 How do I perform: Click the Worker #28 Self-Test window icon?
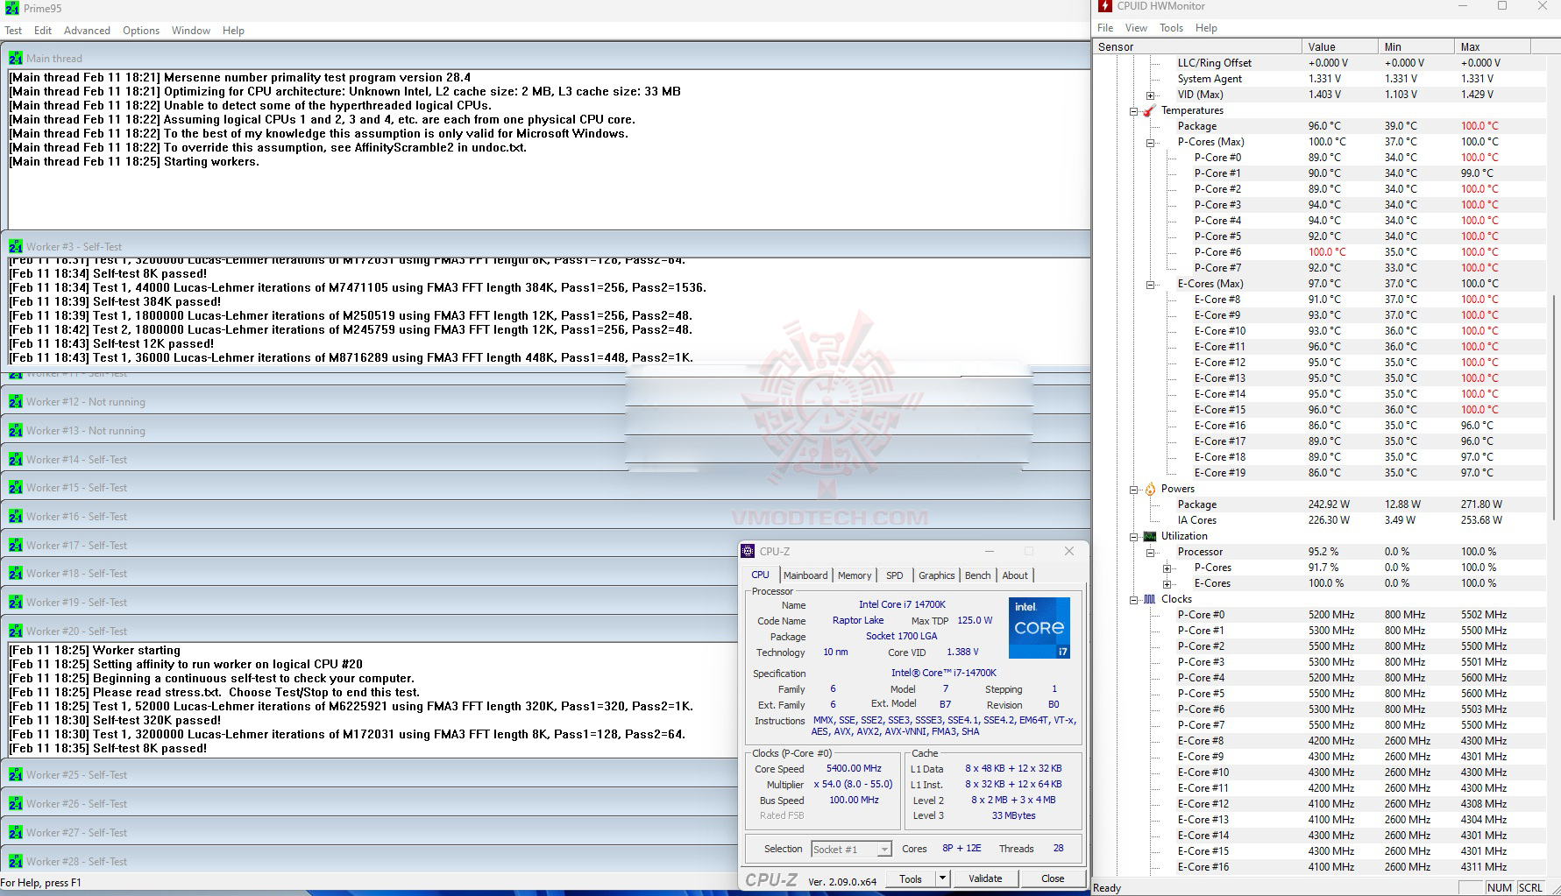click(16, 861)
